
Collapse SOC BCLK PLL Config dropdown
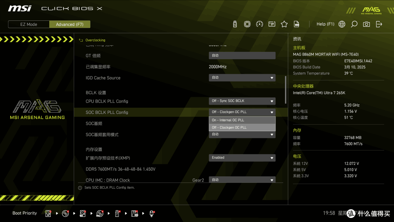pos(242,112)
